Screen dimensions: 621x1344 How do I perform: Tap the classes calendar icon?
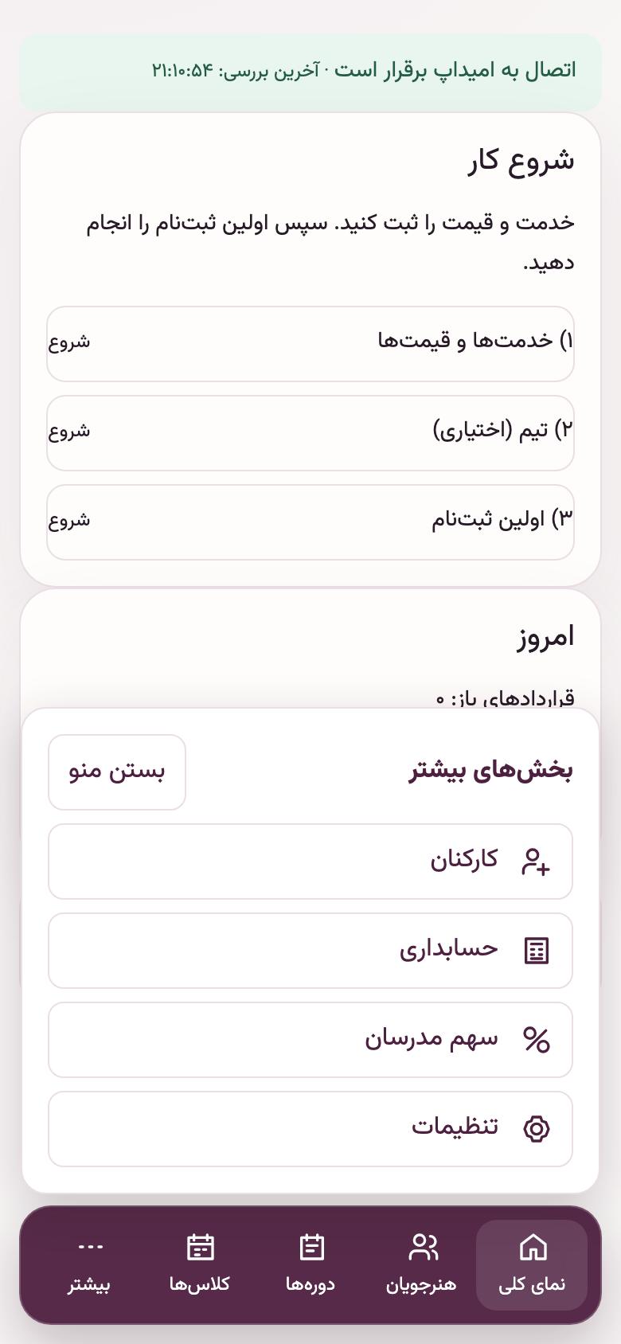tap(200, 1247)
